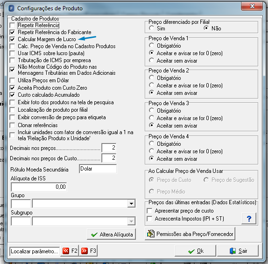Choose Aceitar e avisar for Preço de Venda 1
The image size is (268, 264).
pyautogui.click(x=151, y=53)
